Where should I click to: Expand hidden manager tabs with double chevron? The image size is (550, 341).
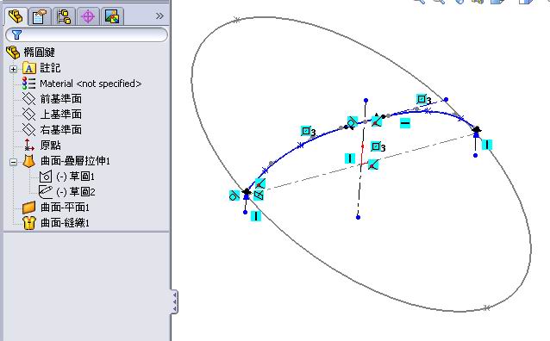159,16
